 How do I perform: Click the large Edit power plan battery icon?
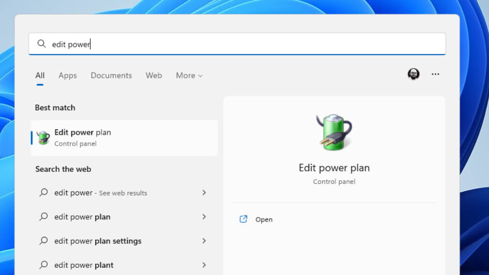click(334, 132)
